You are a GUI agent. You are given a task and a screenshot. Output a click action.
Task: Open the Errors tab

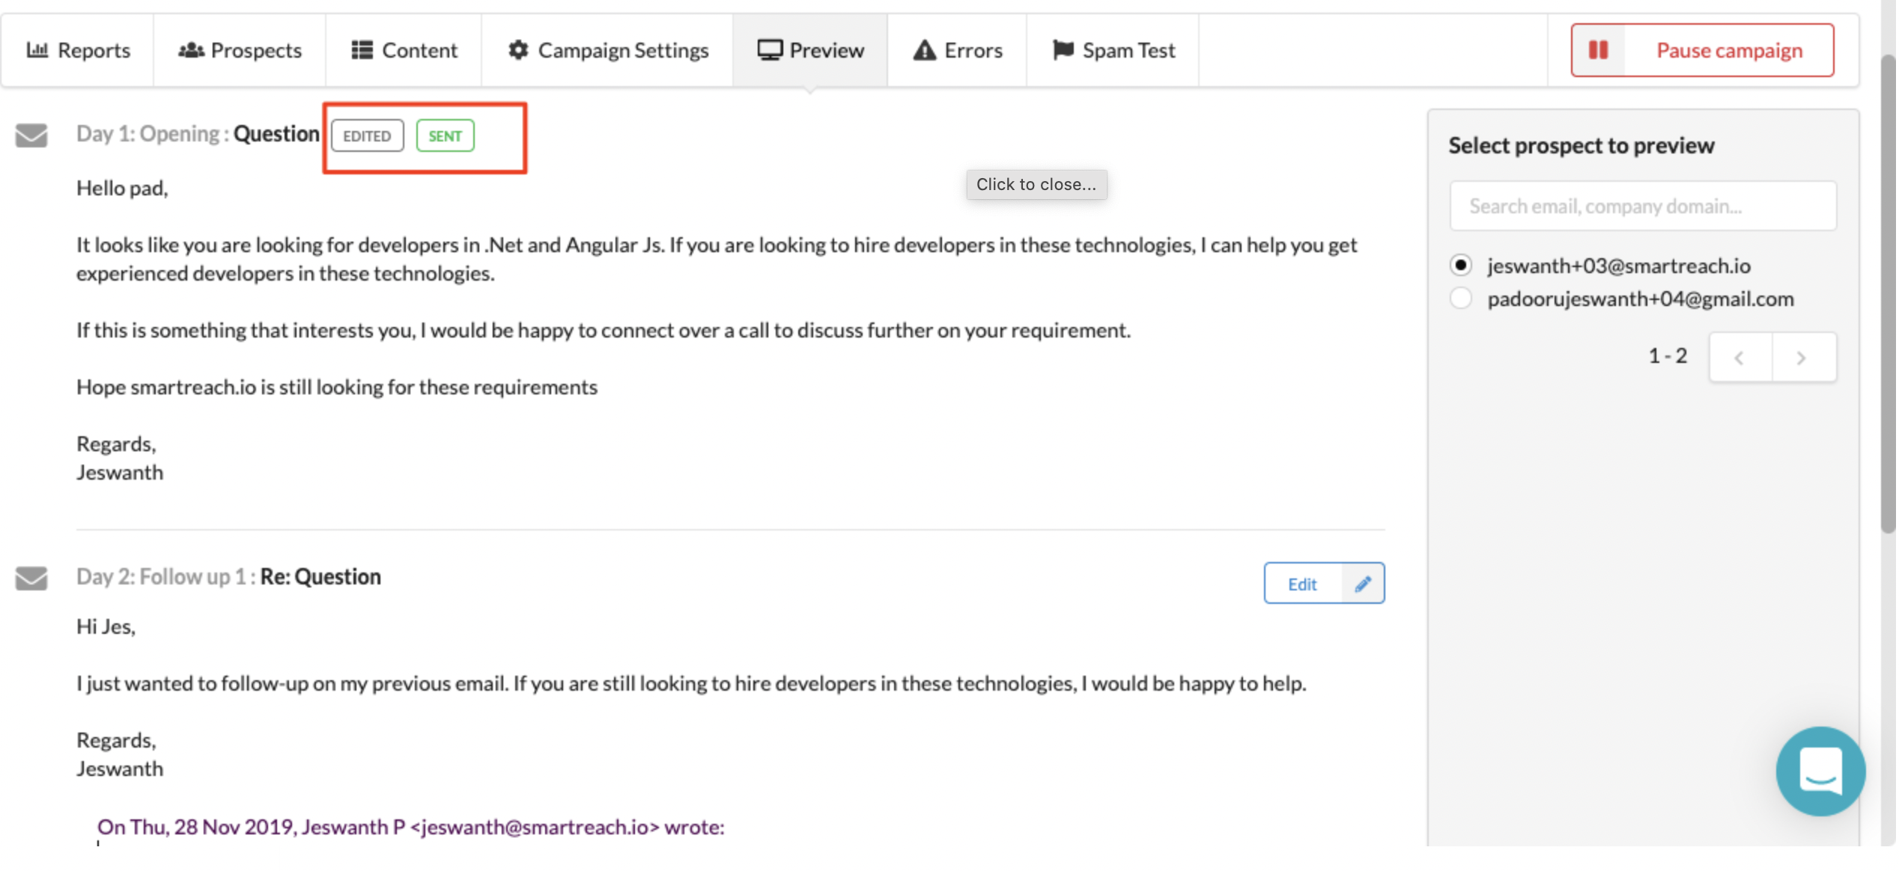[957, 50]
